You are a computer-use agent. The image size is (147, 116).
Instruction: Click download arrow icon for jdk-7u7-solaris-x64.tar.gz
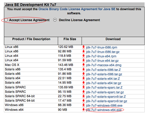click(x=83, y=83)
